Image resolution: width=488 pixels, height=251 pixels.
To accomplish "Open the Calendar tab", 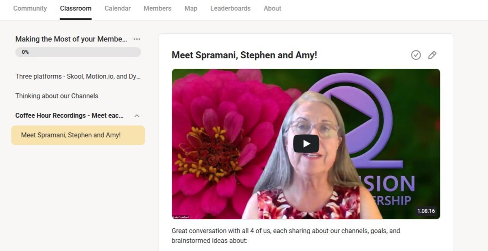I will pyautogui.click(x=117, y=8).
